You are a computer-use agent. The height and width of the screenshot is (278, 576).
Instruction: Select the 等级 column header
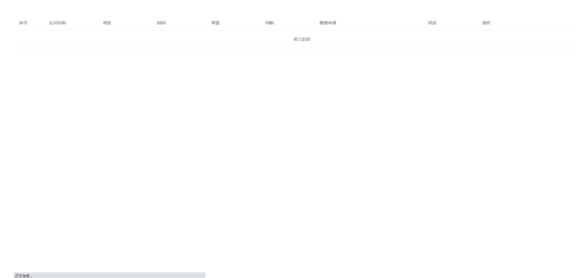pyautogui.click(x=215, y=23)
